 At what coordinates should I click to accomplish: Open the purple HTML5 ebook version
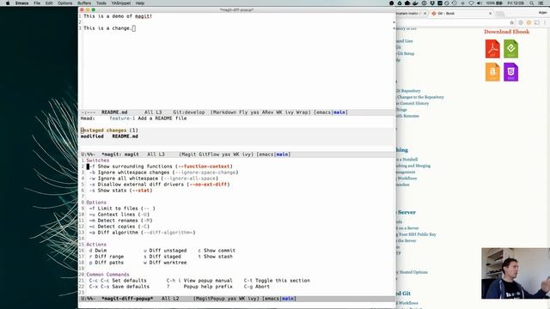click(510, 72)
